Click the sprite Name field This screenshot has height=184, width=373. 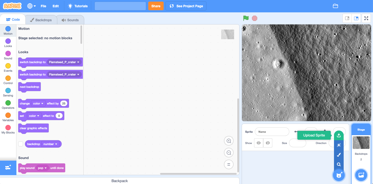[x=272, y=132]
